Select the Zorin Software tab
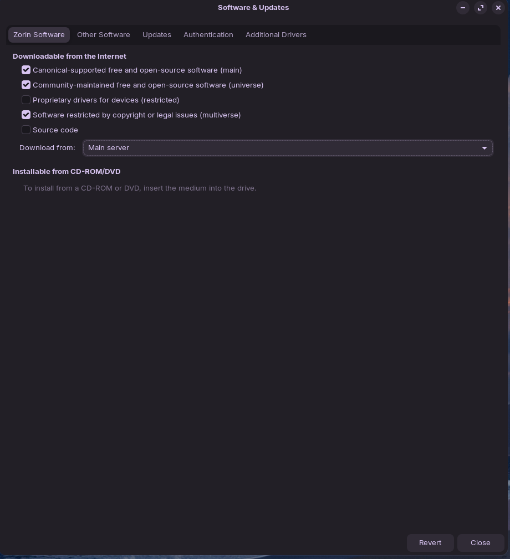The height and width of the screenshot is (559, 510). (39, 35)
